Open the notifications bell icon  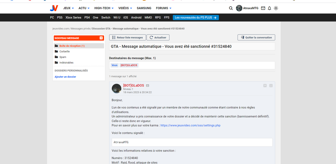coord(269,8)
